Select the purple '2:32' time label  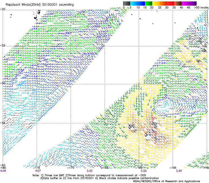click(x=90, y=171)
